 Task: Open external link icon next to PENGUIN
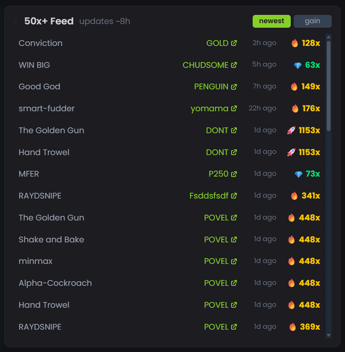[234, 87]
